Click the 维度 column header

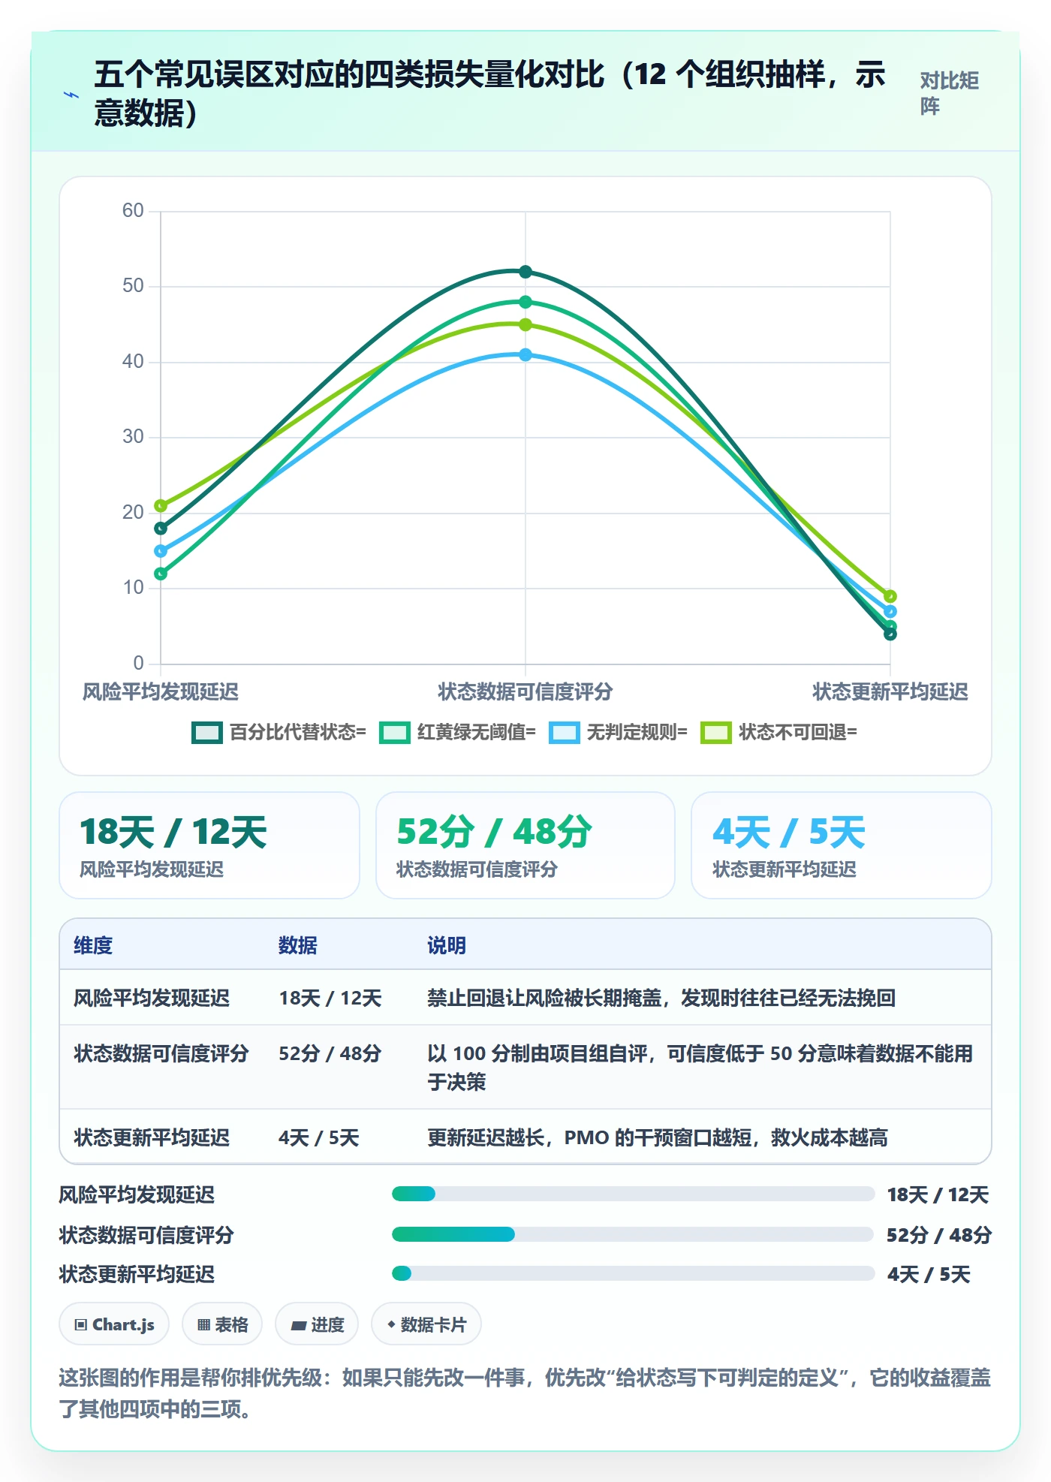pos(93,945)
